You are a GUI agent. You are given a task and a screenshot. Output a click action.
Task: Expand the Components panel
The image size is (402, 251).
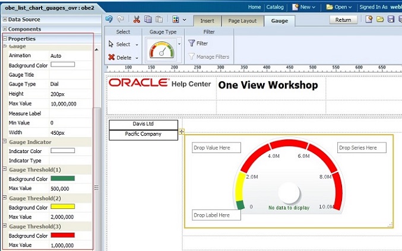5,29
